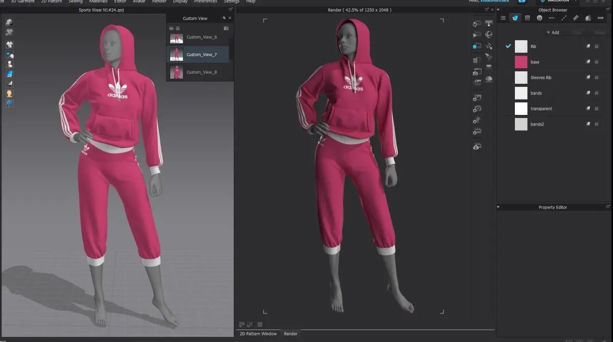Open camera properties gear icon
The height and width of the screenshot is (342, 613).
tap(477, 109)
